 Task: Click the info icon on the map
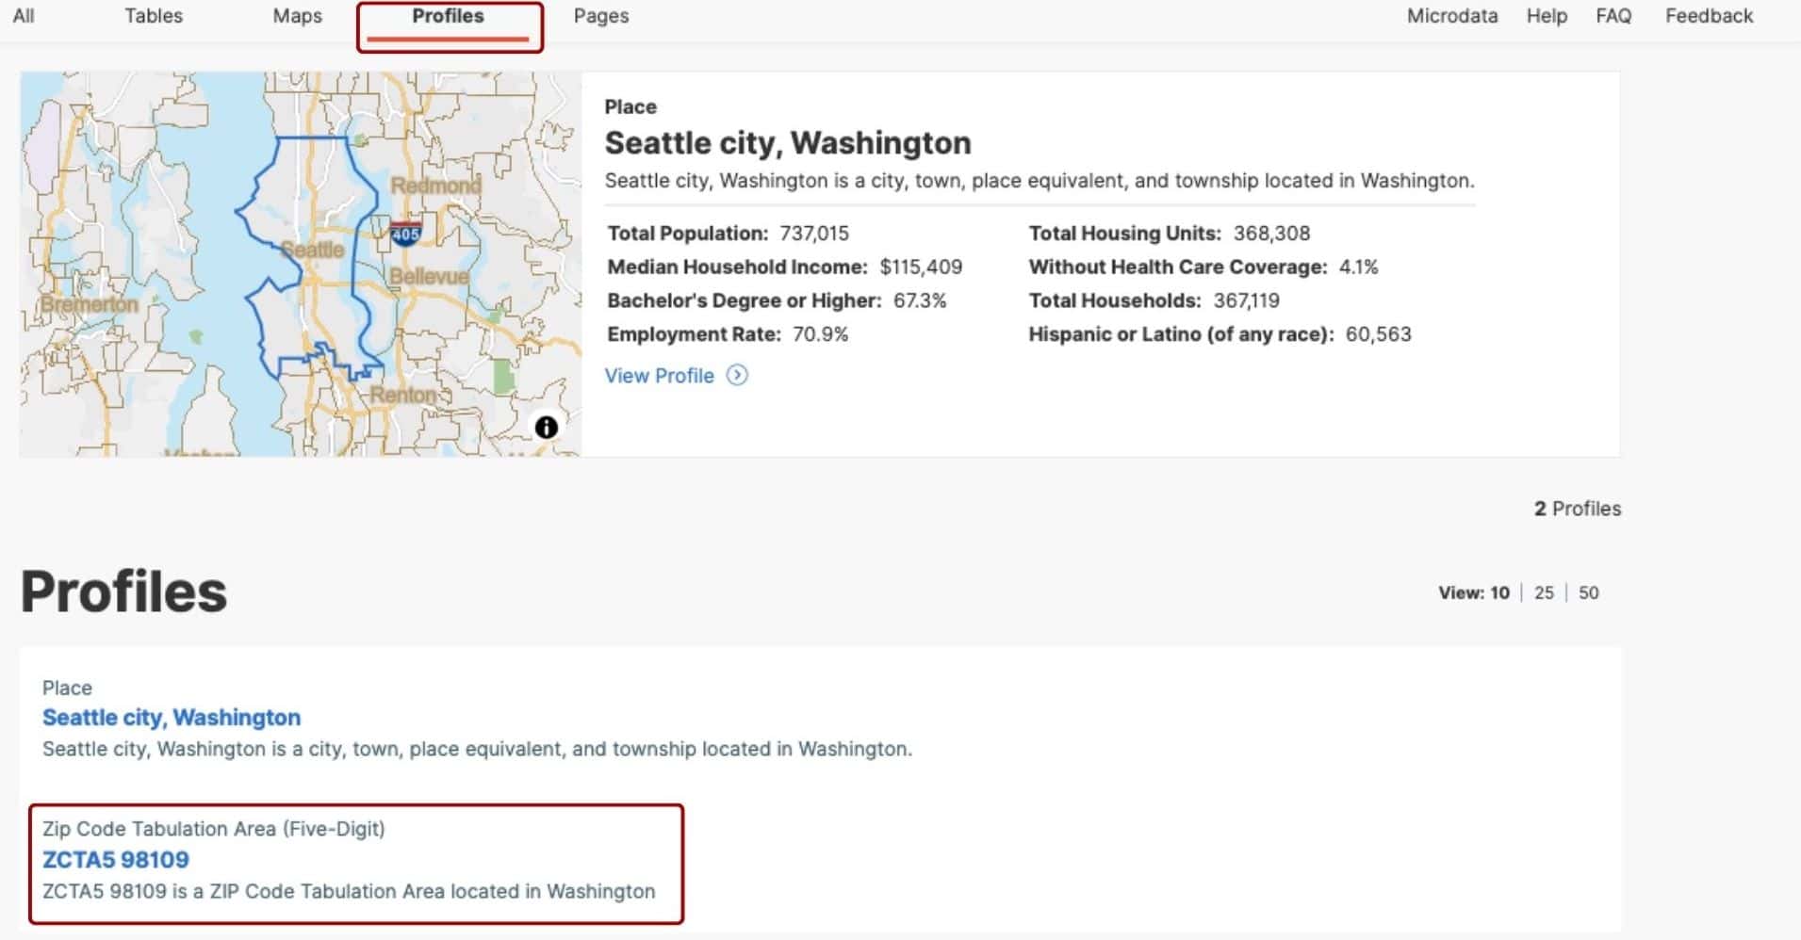[548, 426]
